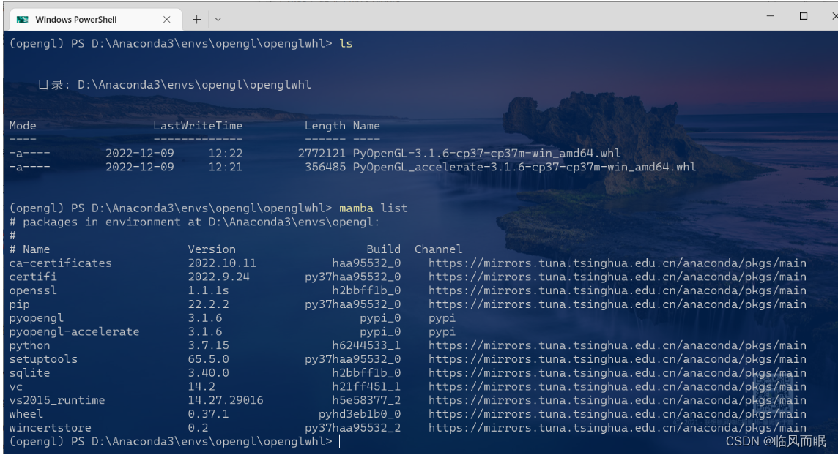This screenshot has width=838, height=455.
Task: Click the directory path line starting with 目录
Action: [174, 85]
